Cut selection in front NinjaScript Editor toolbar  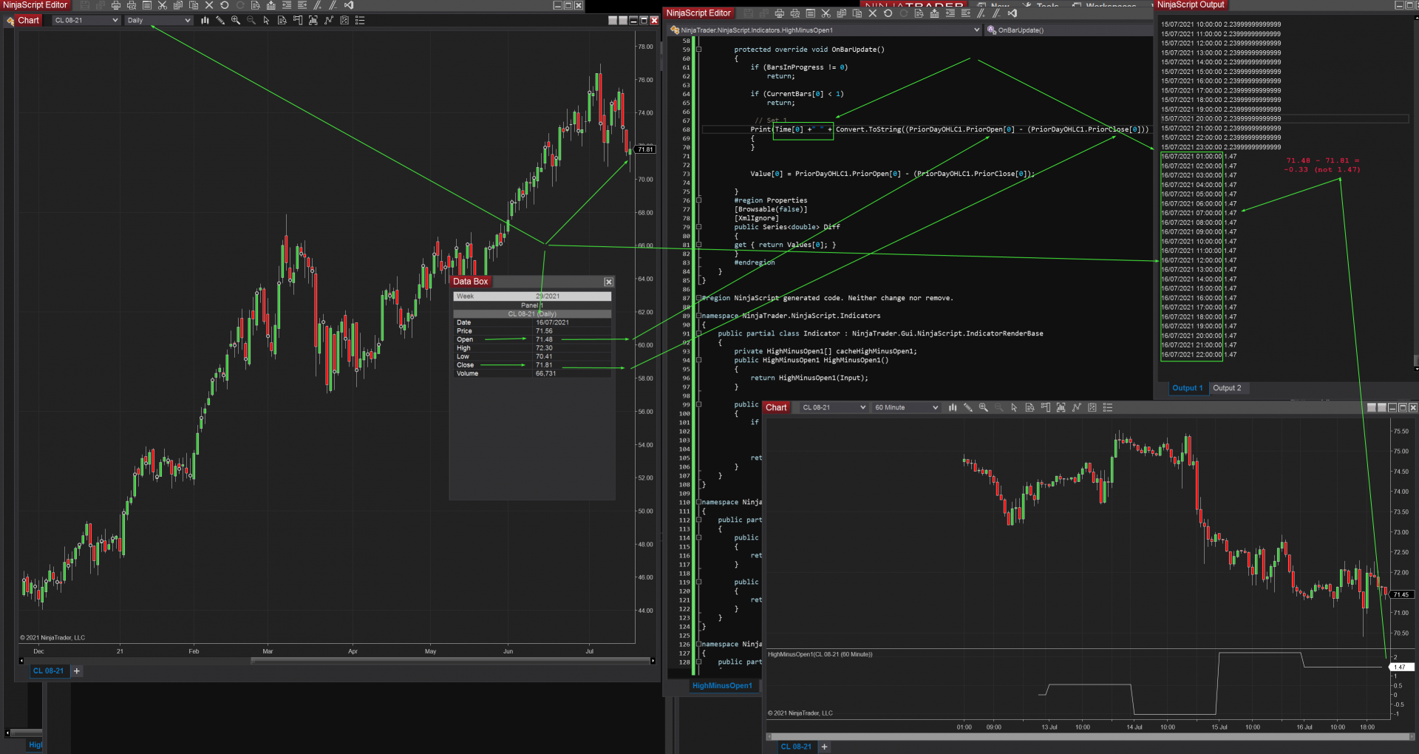pyautogui.click(x=826, y=13)
